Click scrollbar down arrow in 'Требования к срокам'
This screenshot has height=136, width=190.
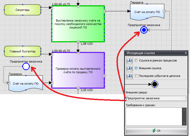184,123
